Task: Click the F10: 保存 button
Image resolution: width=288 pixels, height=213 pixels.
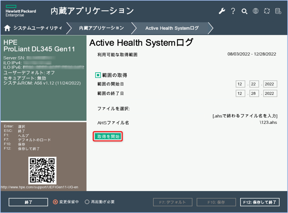Action: 216,202
